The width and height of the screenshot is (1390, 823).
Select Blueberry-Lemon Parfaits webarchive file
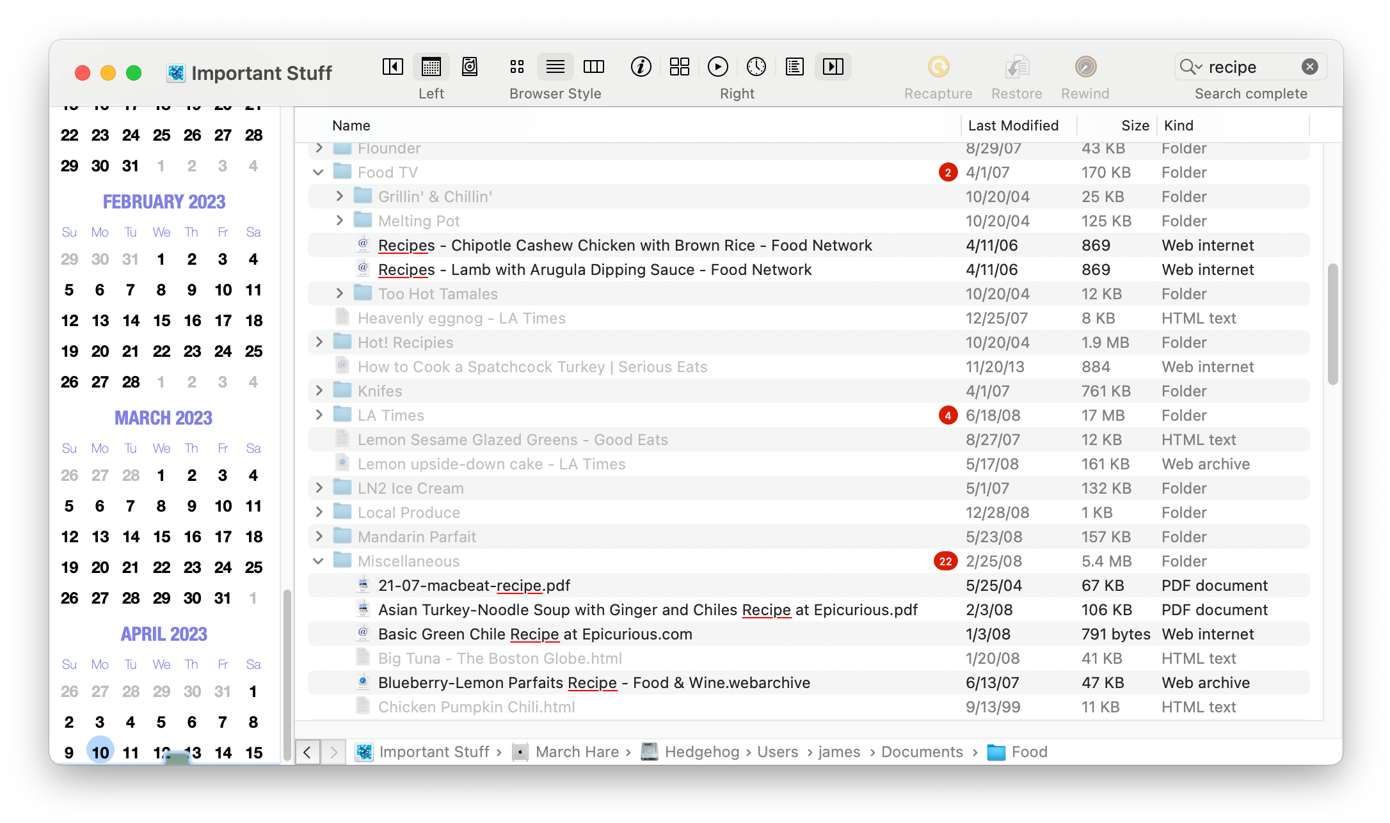[x=809, y=682]
